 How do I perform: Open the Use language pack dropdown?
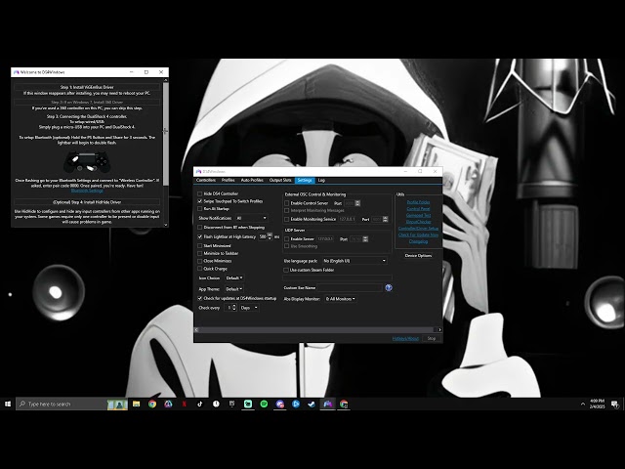pos(354,261)
